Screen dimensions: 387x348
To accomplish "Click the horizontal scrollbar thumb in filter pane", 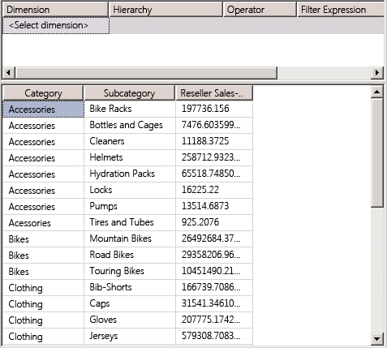I will point(146,73).
